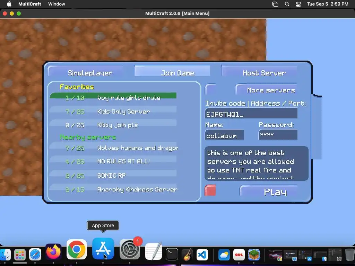355x266 pixels.
Task: Select Wolves humans and dragons server
Action: tap(113, 146)
